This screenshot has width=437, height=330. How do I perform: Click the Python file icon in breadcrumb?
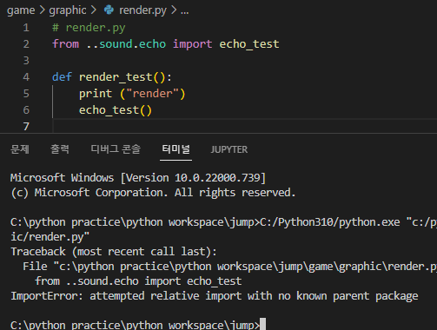tap(109, 10)
